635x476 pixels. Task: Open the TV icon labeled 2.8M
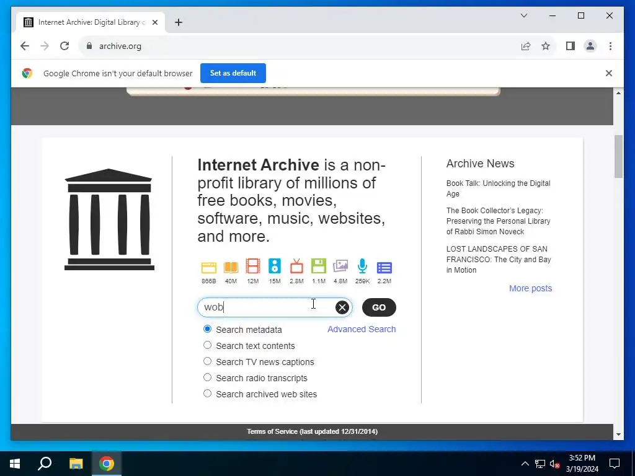[296, 267]
